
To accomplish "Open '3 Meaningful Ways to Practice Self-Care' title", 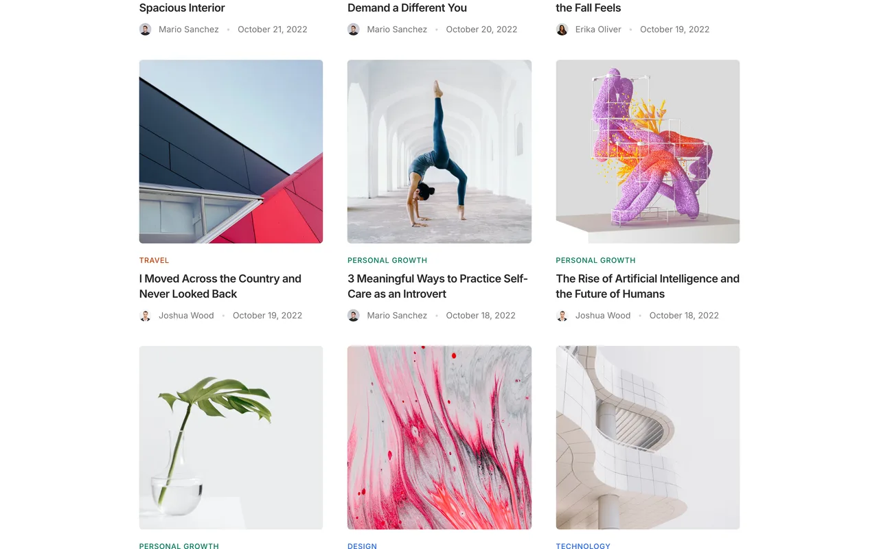I will (x=437, y=286).
